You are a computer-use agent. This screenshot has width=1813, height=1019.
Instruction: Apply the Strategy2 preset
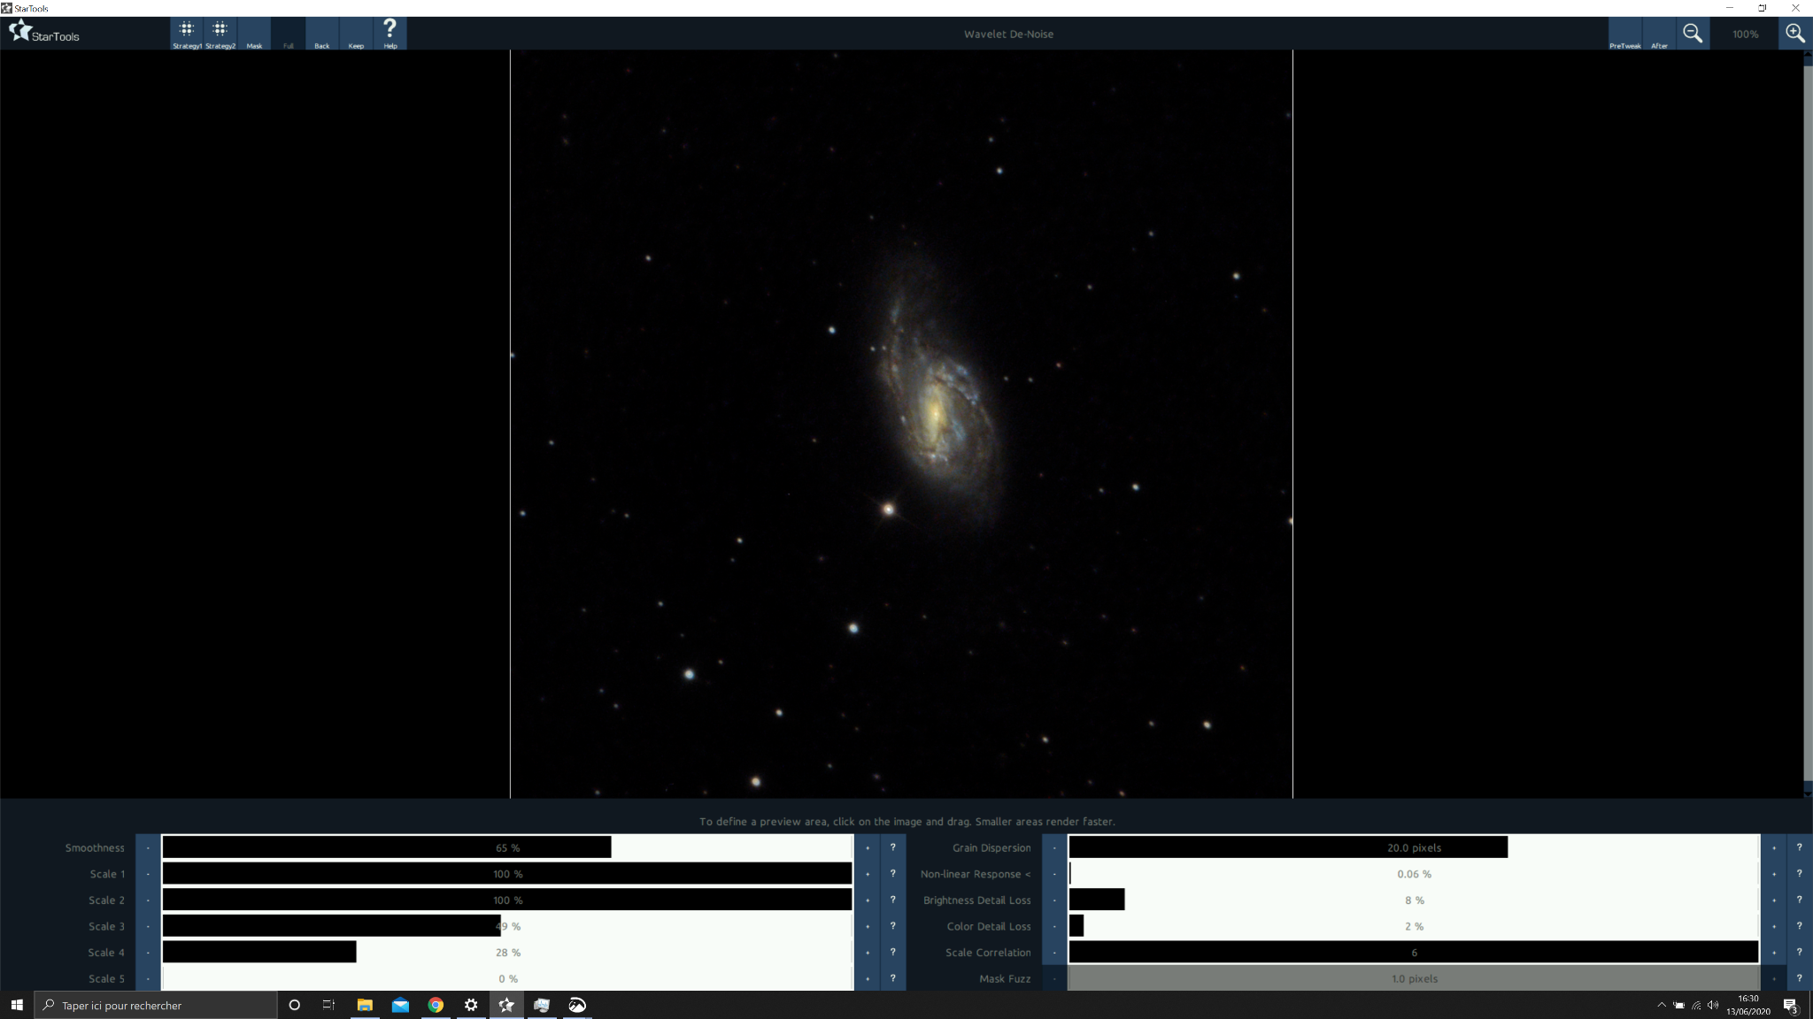tap(220, 34)
